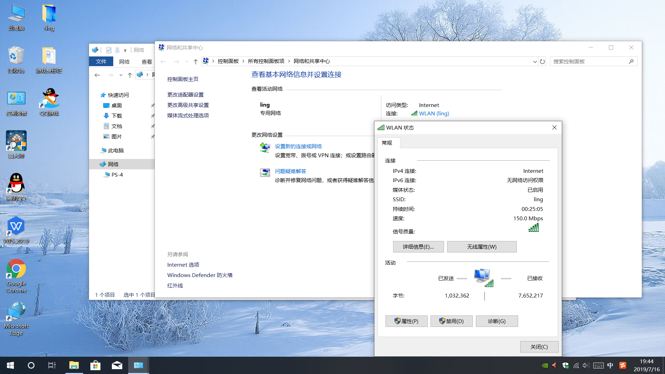Open NVIDIA settings from the system tray
This screenshot has width=665, height=374.
545,365
